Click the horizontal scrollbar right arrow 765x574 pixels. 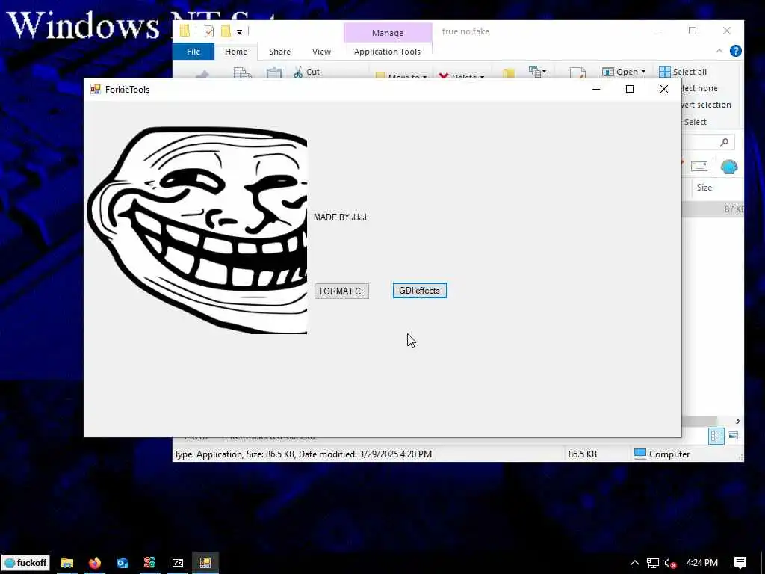click(737, 421)
